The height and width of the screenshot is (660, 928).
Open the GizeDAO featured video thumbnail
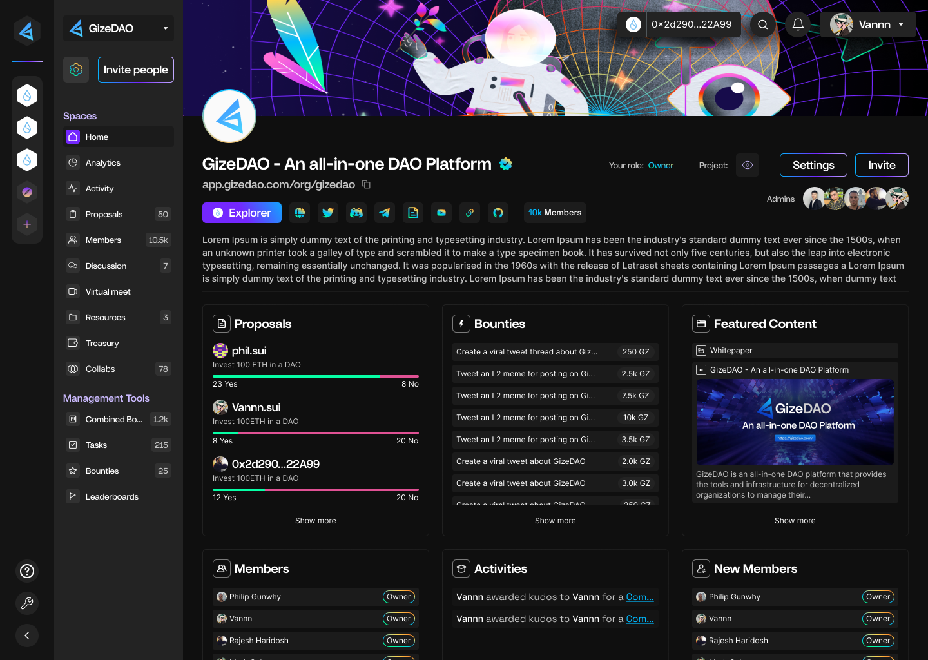tap(795, 422)
